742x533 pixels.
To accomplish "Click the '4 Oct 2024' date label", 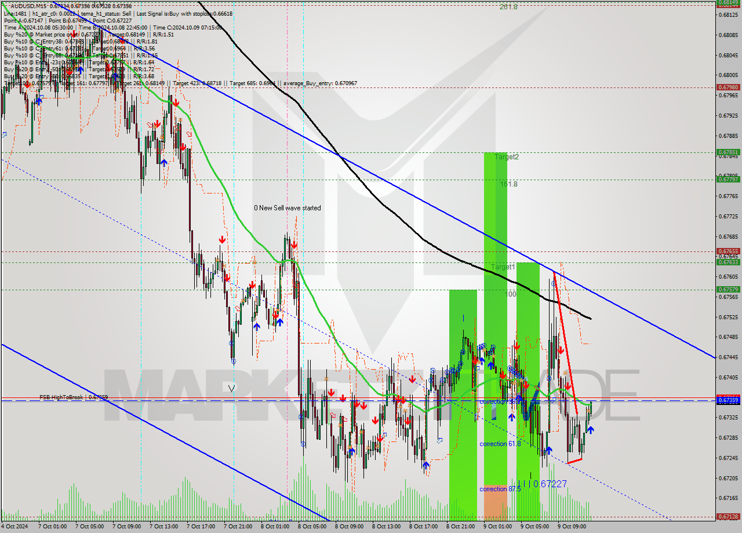I will coord(14,527).
